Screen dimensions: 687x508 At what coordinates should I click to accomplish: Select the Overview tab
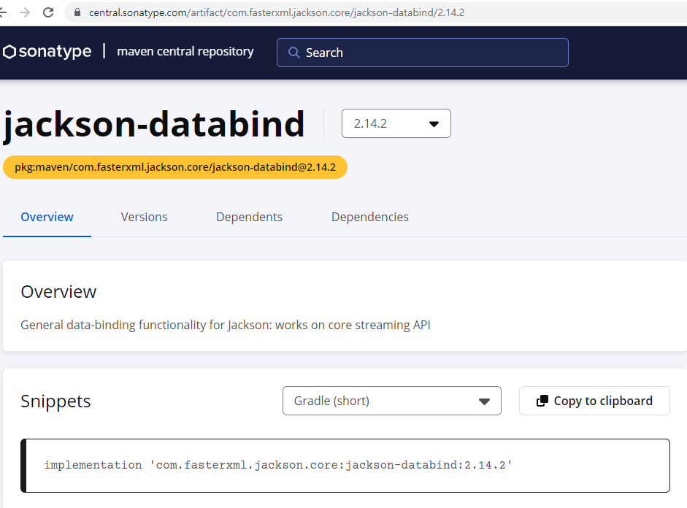coord(47,218)
